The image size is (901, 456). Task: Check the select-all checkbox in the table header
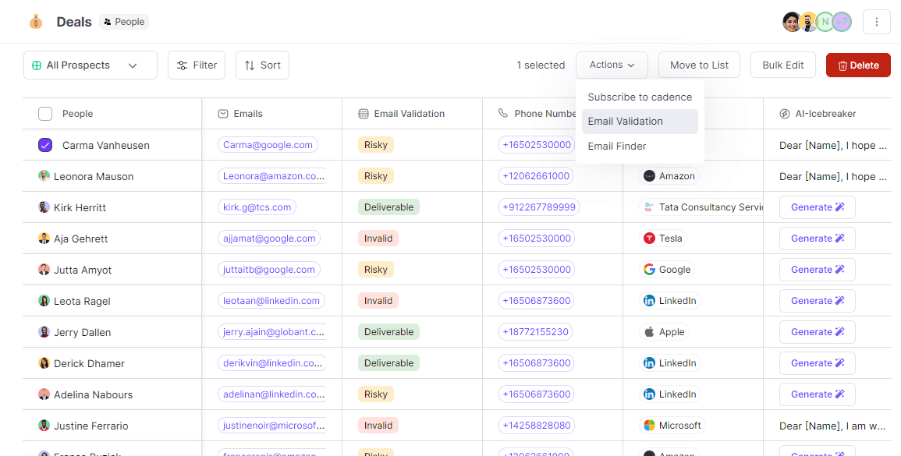[45, 113]
